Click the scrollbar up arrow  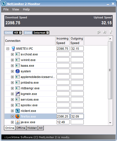tap(110, 39)
